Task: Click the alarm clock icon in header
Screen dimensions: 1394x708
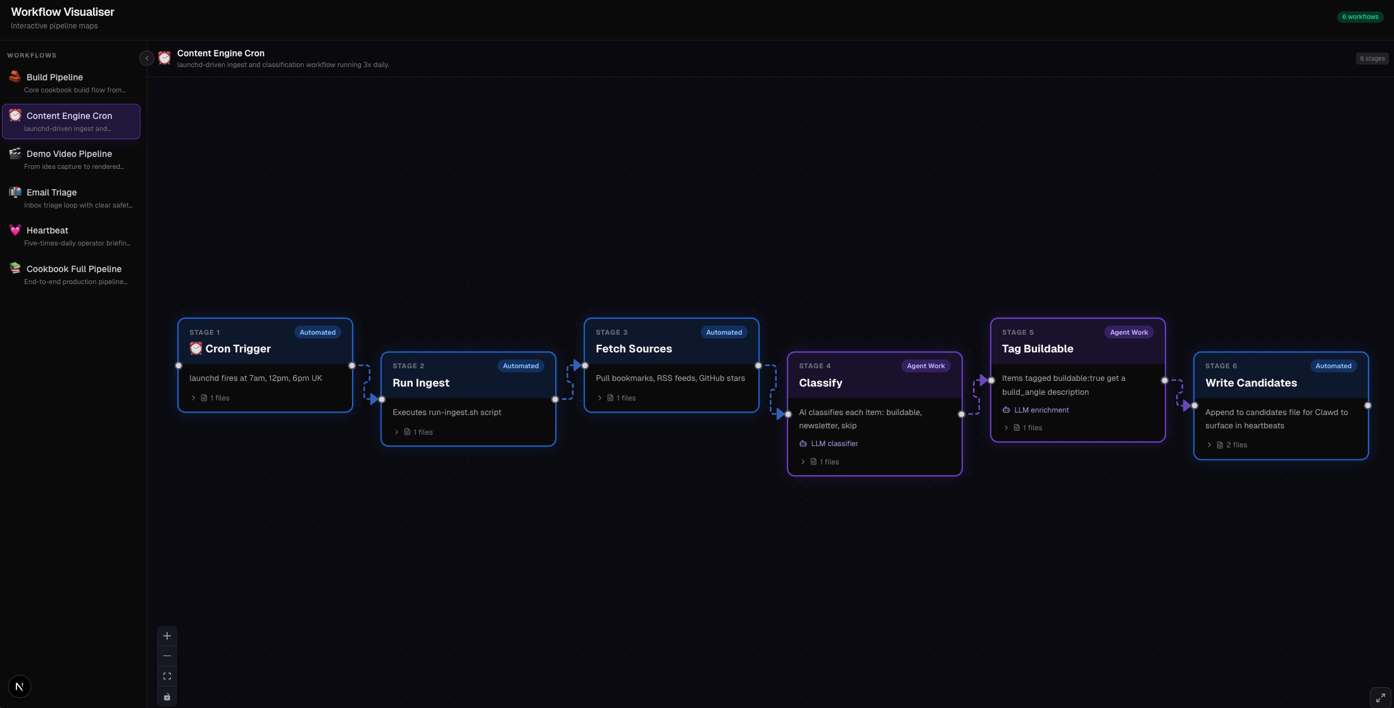Action: click(165, 58)
